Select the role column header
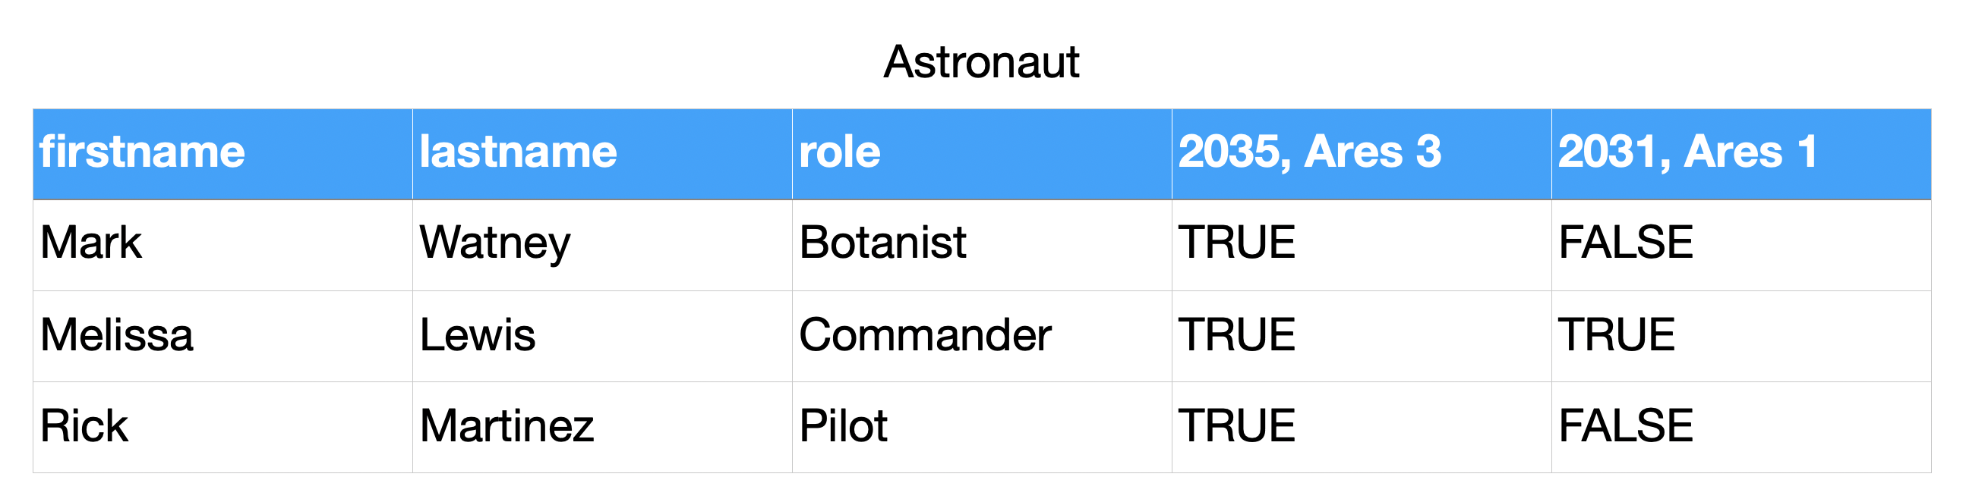 point(981,152)
